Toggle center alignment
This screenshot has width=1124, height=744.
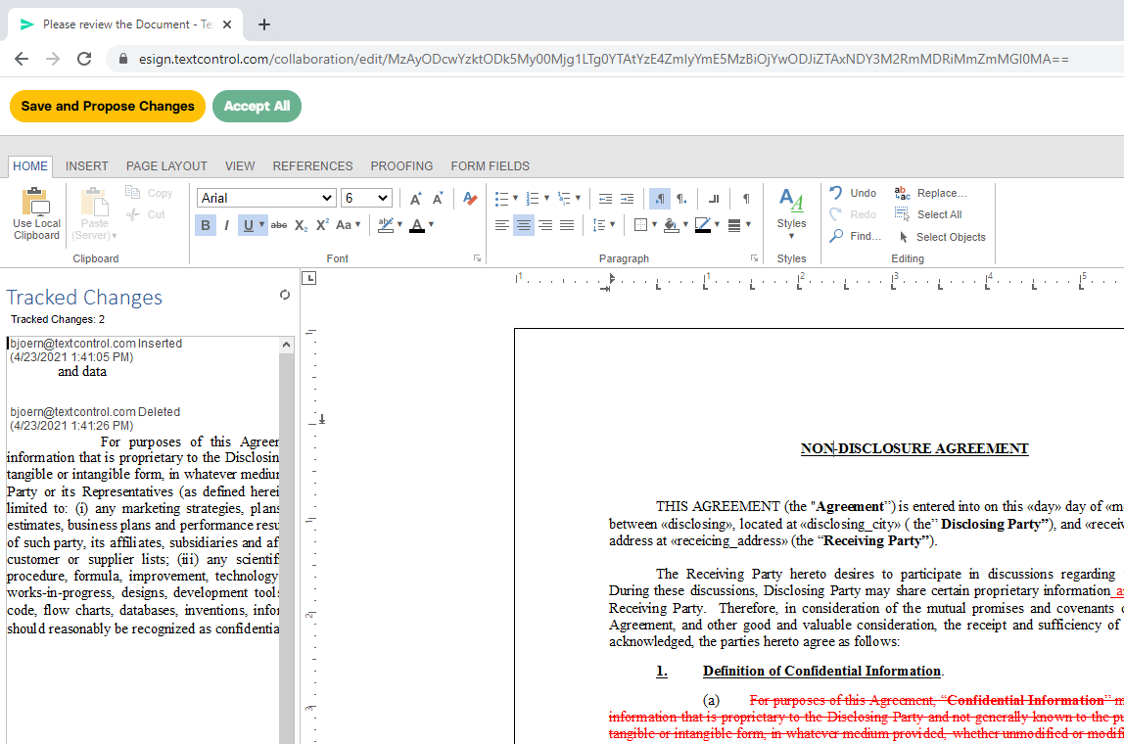pos(524,225)
